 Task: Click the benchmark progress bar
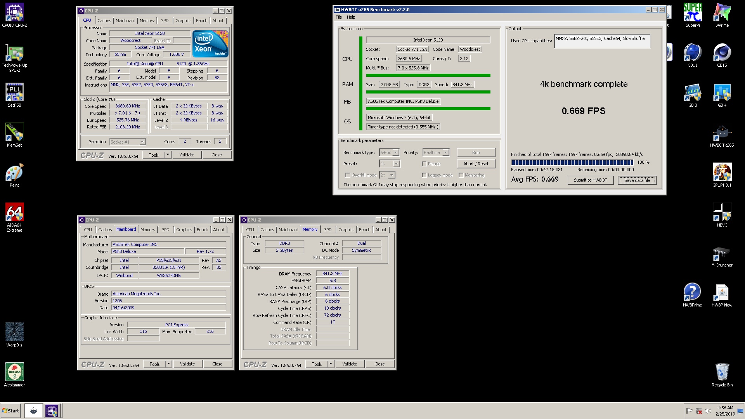572,163
